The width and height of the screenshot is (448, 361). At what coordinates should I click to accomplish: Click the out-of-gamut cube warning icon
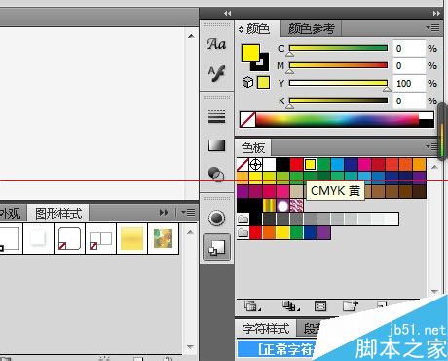pyautogui.click(x=247, y=82)
